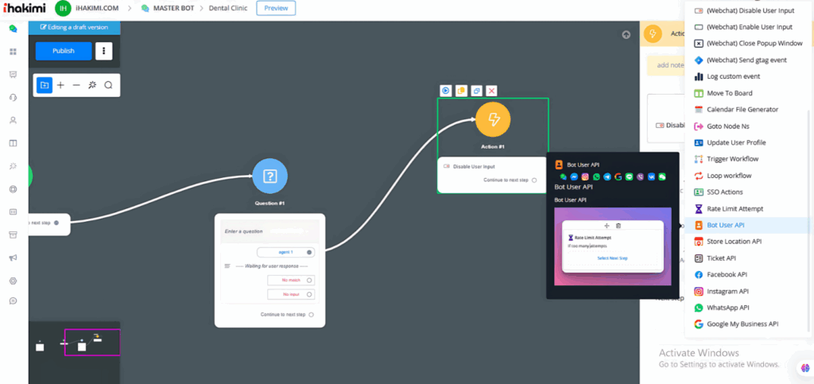Click the Preview button
This screenshot has width=814, height=384.
[276, 8]
